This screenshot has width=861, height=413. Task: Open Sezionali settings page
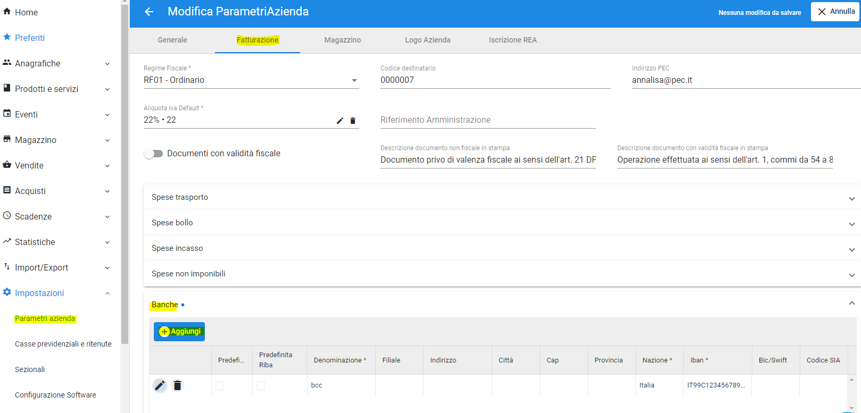pos(30,369)
